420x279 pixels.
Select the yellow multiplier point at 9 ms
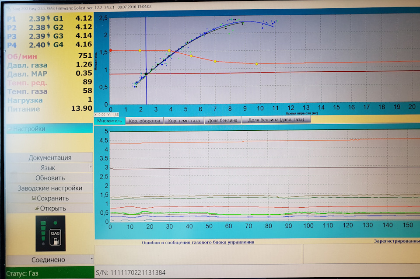(x=256, y=64)
